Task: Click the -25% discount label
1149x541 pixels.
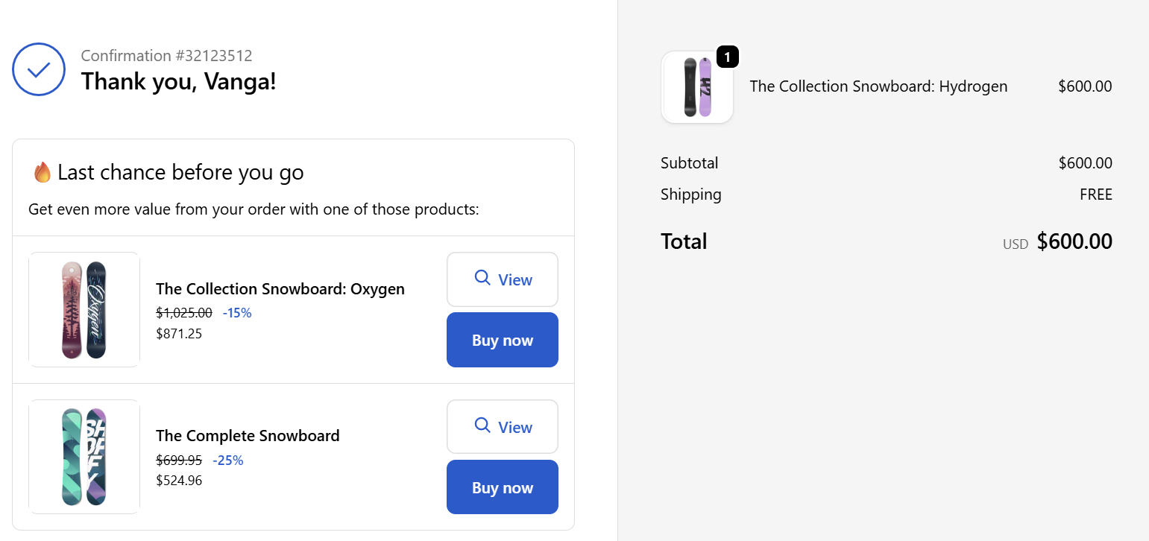Action: coord(228,461)
